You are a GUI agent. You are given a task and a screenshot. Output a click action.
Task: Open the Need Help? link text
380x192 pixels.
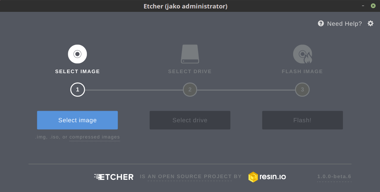point(344,24)
